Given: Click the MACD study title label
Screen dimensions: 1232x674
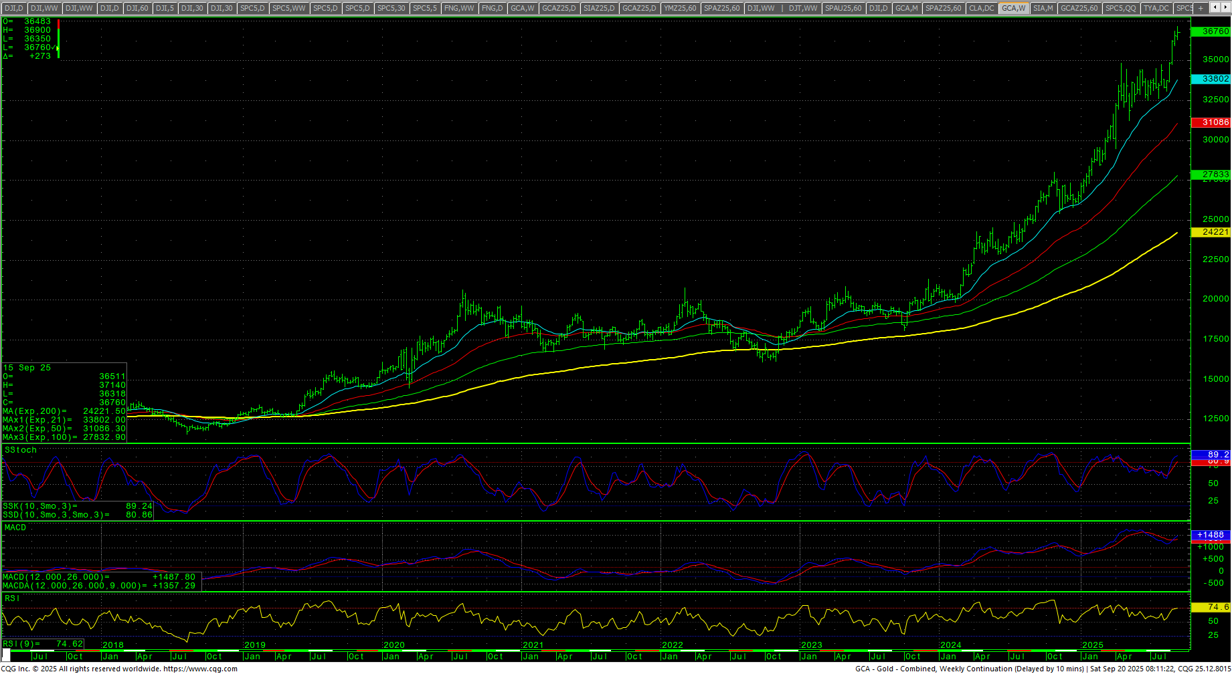Looking at the screenshot, I should pos(15,528).
